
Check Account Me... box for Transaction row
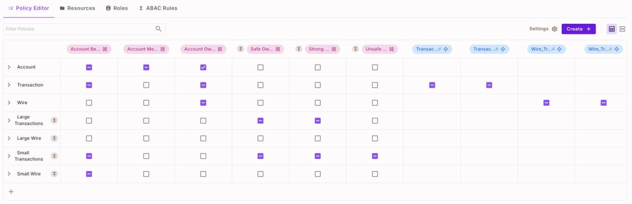click(x=146, y=85)
